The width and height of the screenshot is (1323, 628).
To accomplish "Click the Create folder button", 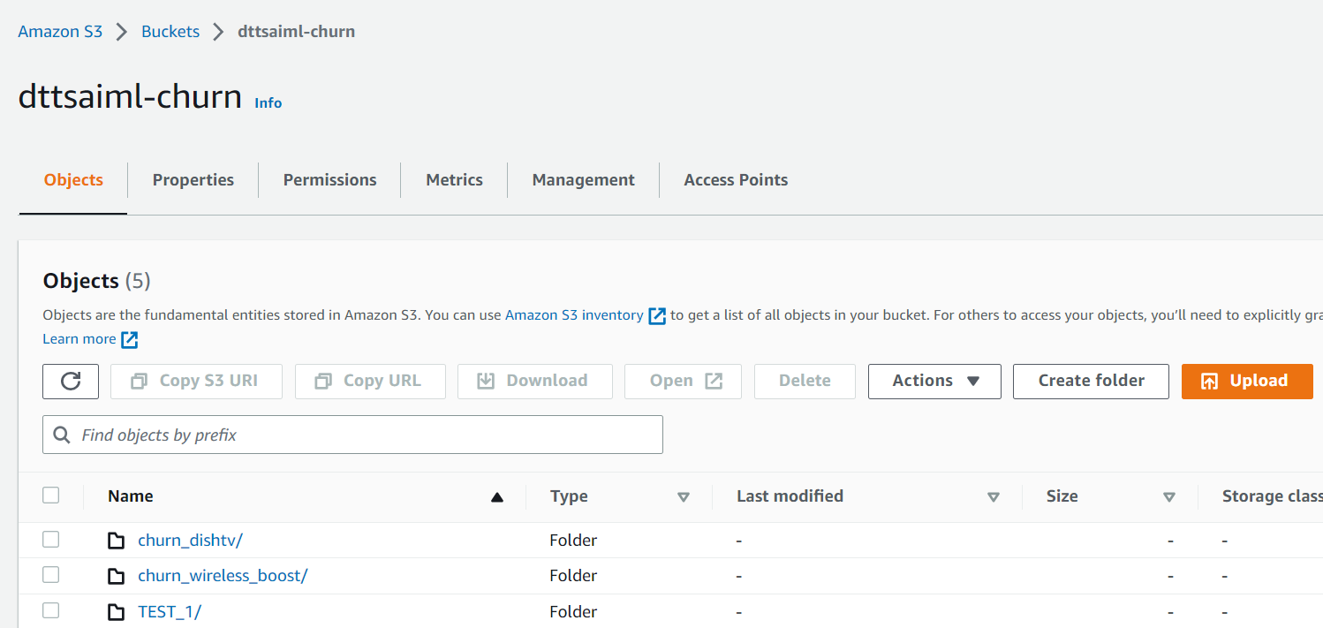I will (x=1091, y=381).
